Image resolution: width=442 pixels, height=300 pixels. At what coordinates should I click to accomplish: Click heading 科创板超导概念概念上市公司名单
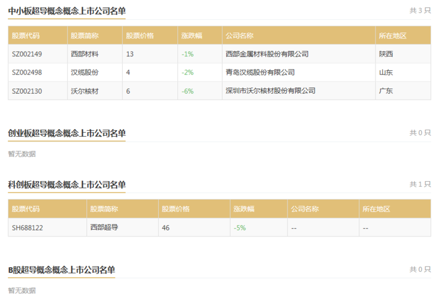[x=67, y=185]
